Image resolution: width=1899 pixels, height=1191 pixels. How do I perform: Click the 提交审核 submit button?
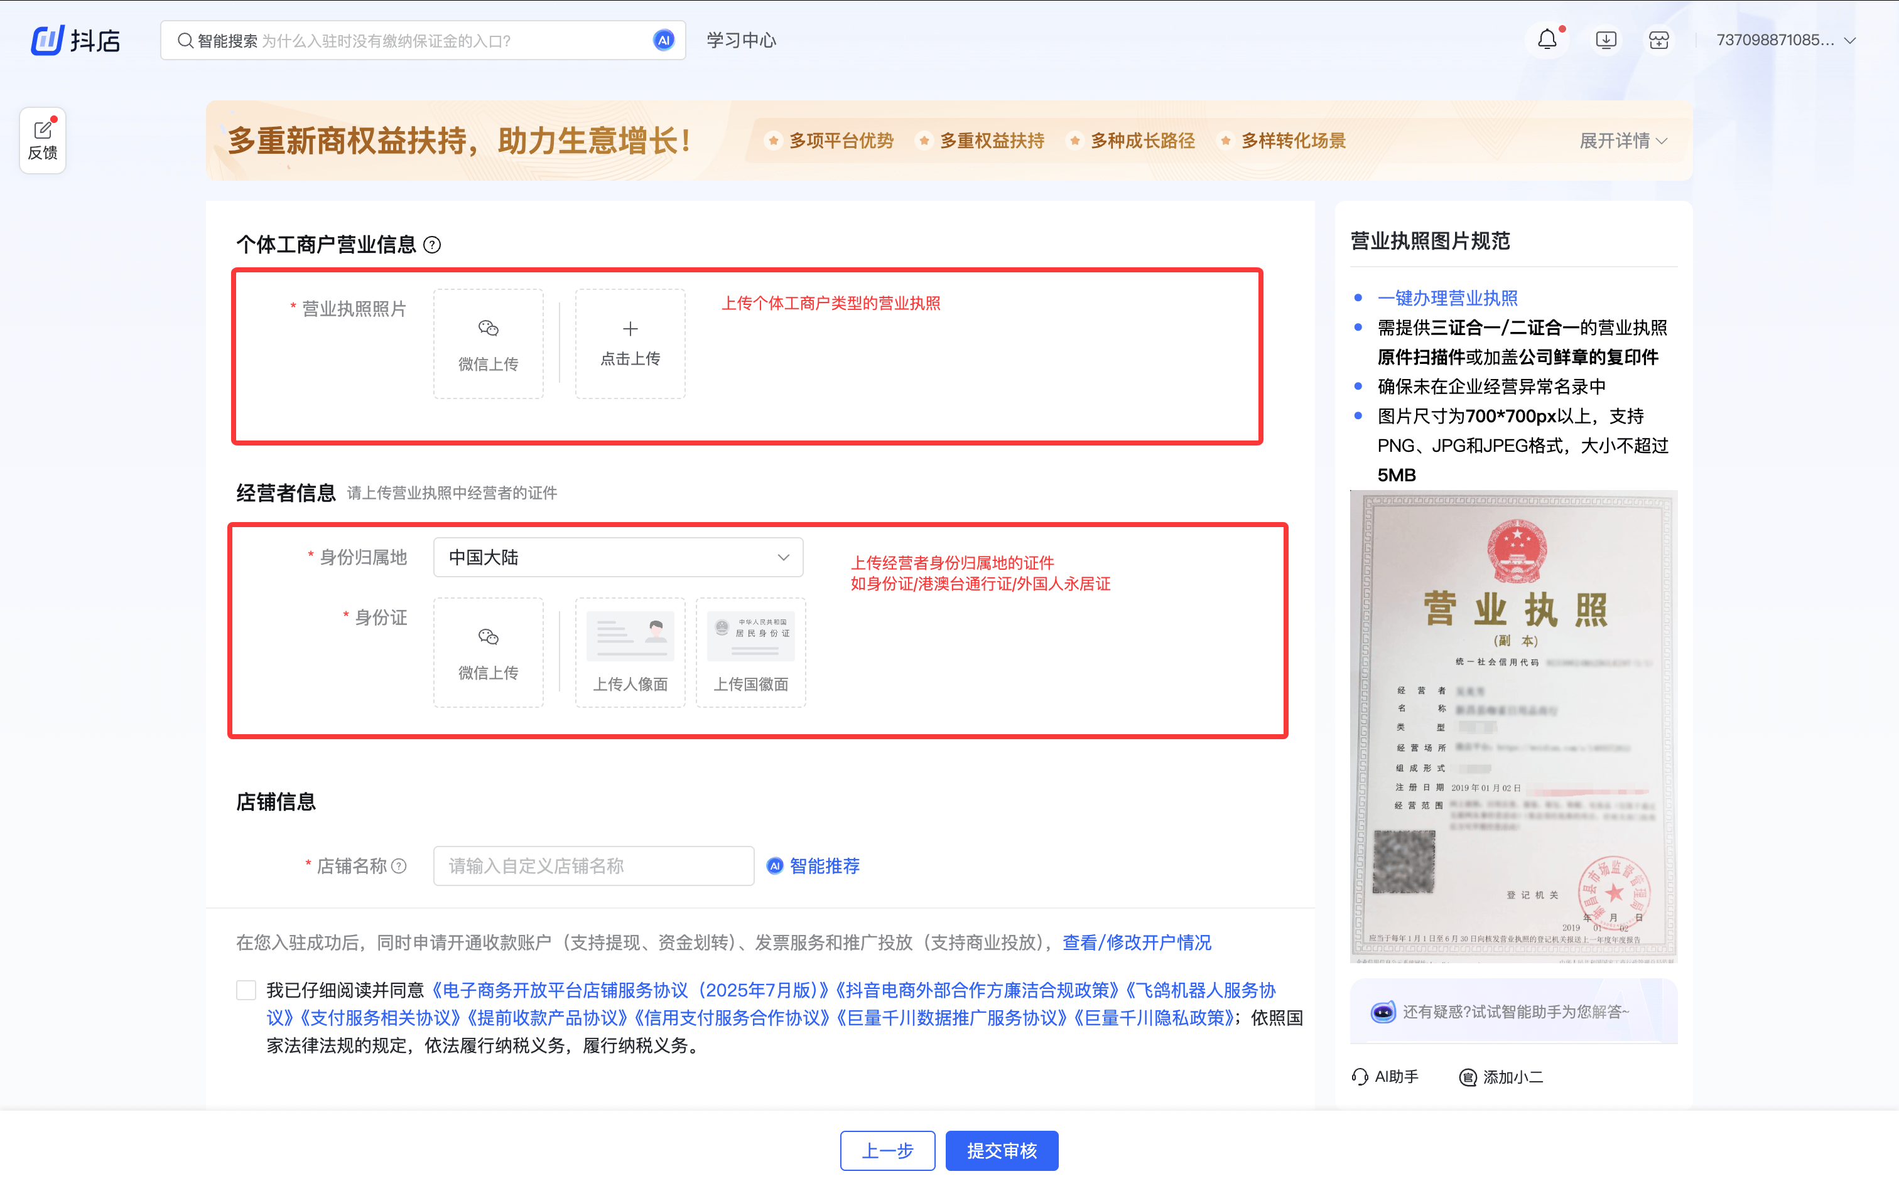point(1000,1150)
